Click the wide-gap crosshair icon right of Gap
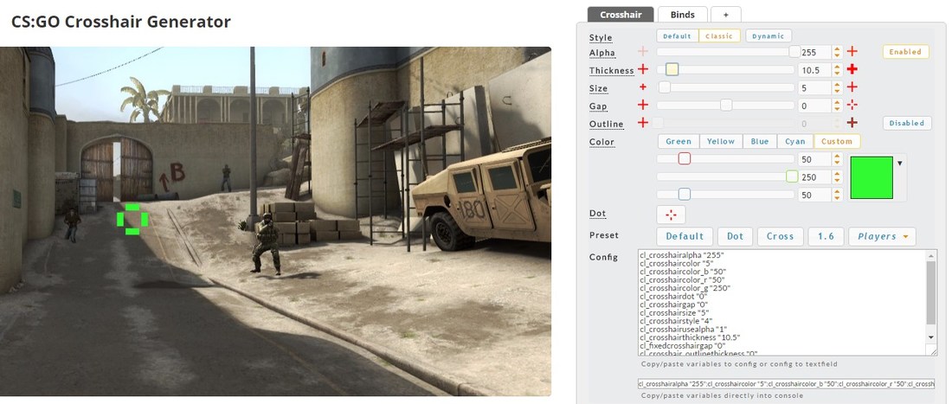 (x=852, y=105)
